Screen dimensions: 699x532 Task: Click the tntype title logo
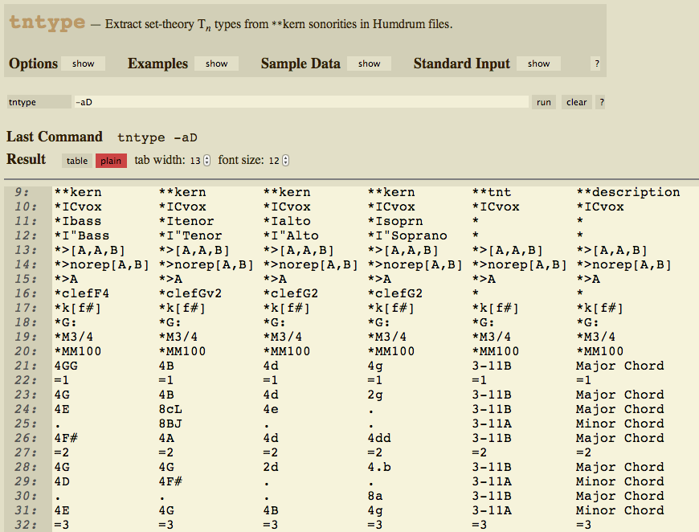(x=47, y=23)
